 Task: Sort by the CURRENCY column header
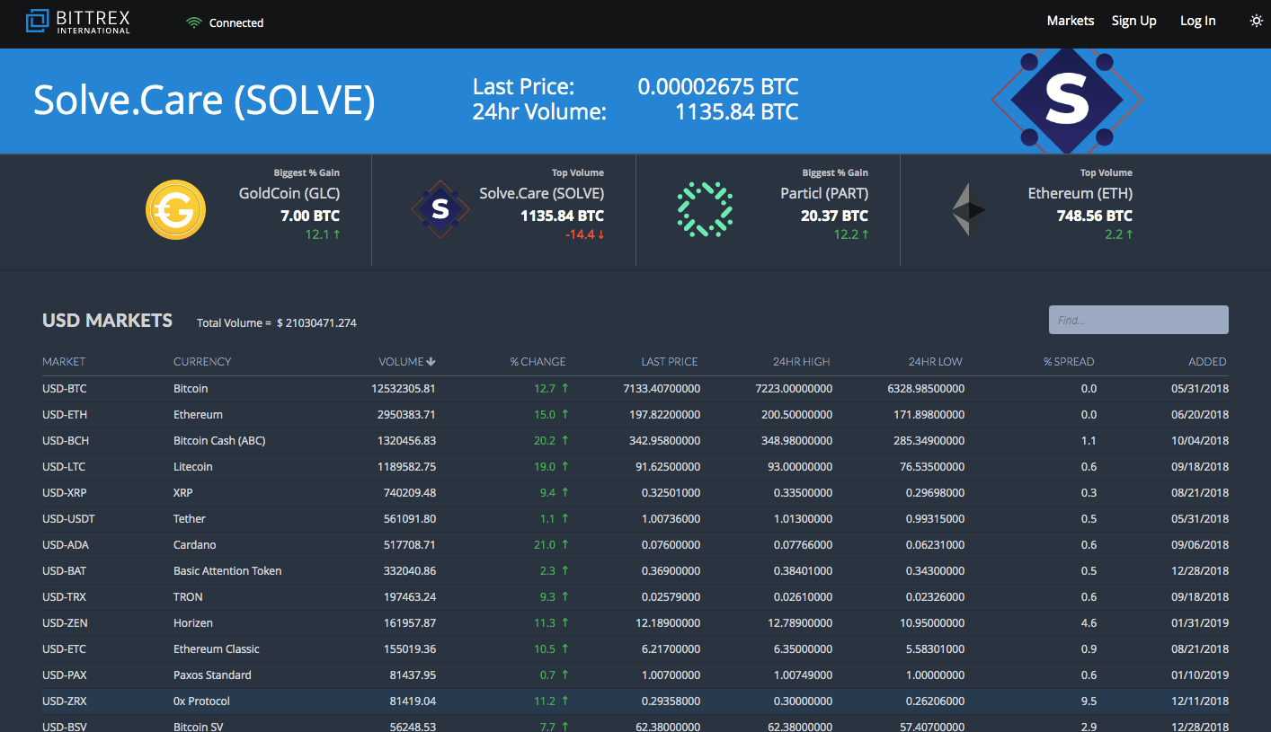pyautogui.click(x=202, y=361)
